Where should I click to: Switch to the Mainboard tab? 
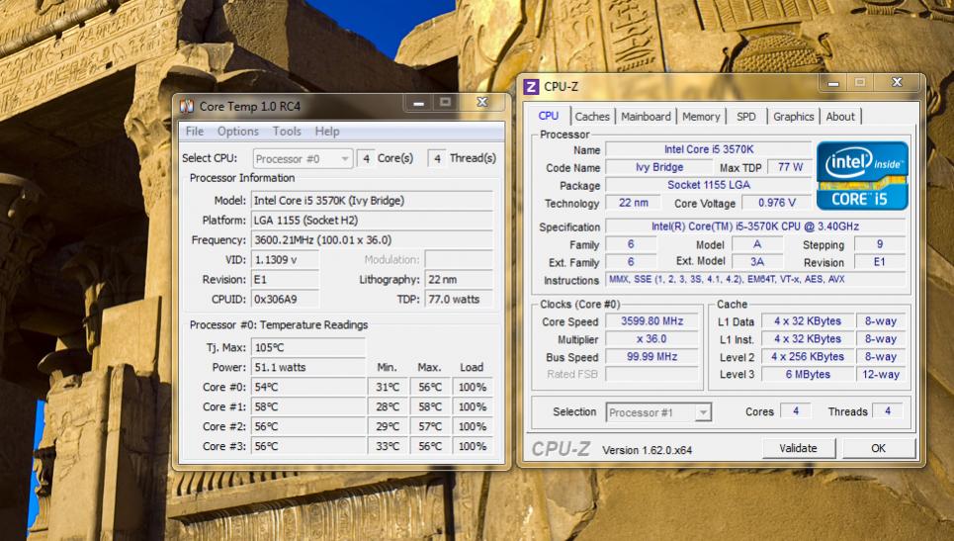point(646,117)
